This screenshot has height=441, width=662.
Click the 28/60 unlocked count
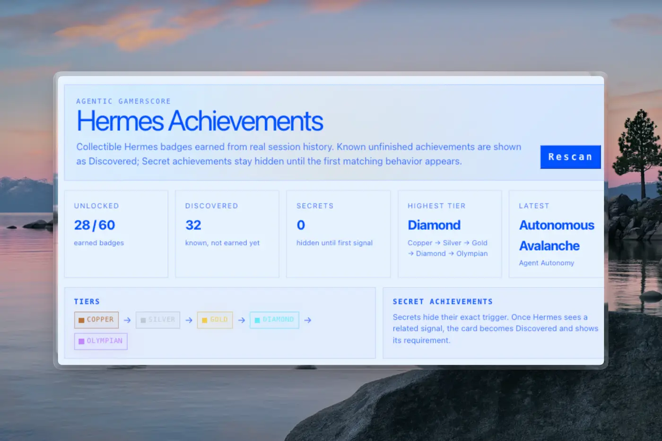pos(95,225)
